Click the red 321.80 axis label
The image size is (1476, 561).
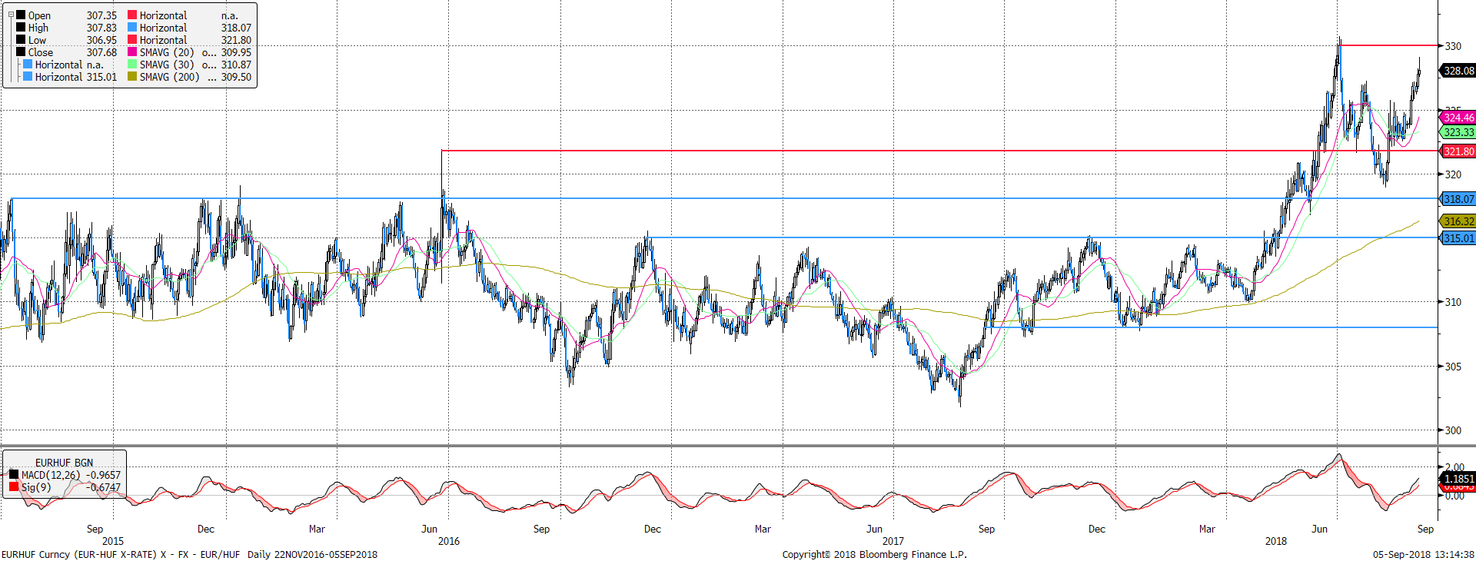pyautogui.click(x=1458, y=151)
